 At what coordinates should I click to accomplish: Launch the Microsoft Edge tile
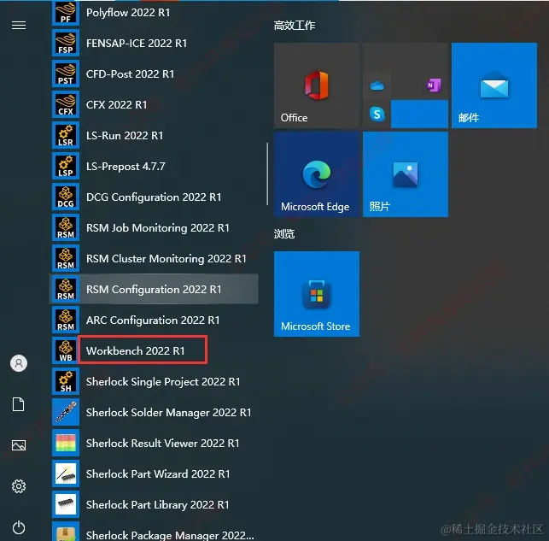317,174
